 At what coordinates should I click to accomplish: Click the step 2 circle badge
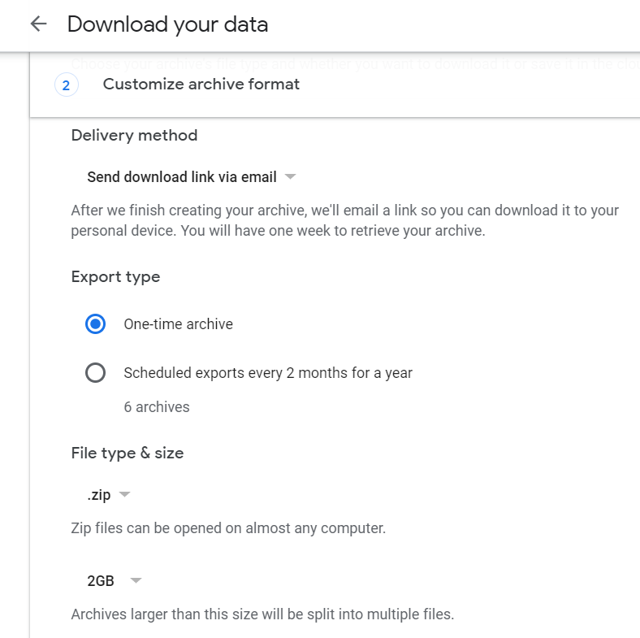coord(67,85)
